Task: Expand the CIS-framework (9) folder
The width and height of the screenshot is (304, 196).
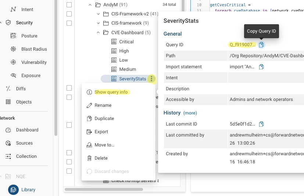Action: [x=98, y=23]
